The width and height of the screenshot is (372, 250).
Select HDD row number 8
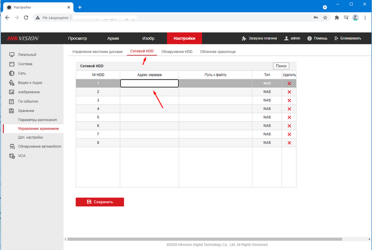pyautogui.click(x=98, y=143)
